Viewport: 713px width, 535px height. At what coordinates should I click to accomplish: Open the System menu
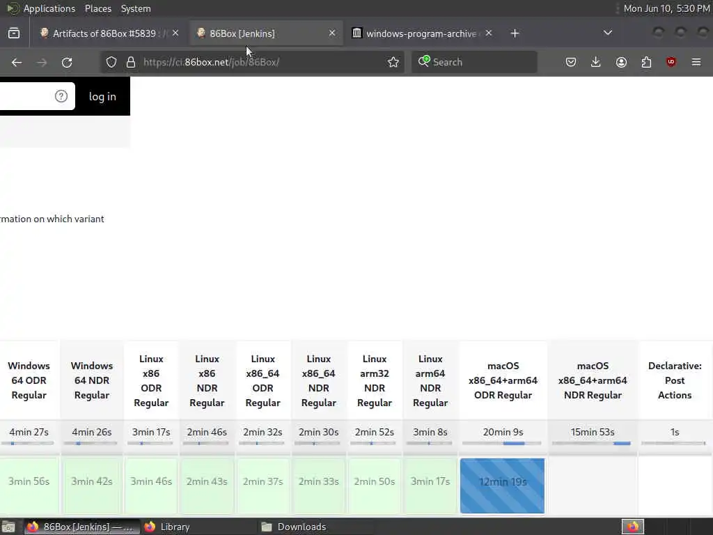point(136,8)
